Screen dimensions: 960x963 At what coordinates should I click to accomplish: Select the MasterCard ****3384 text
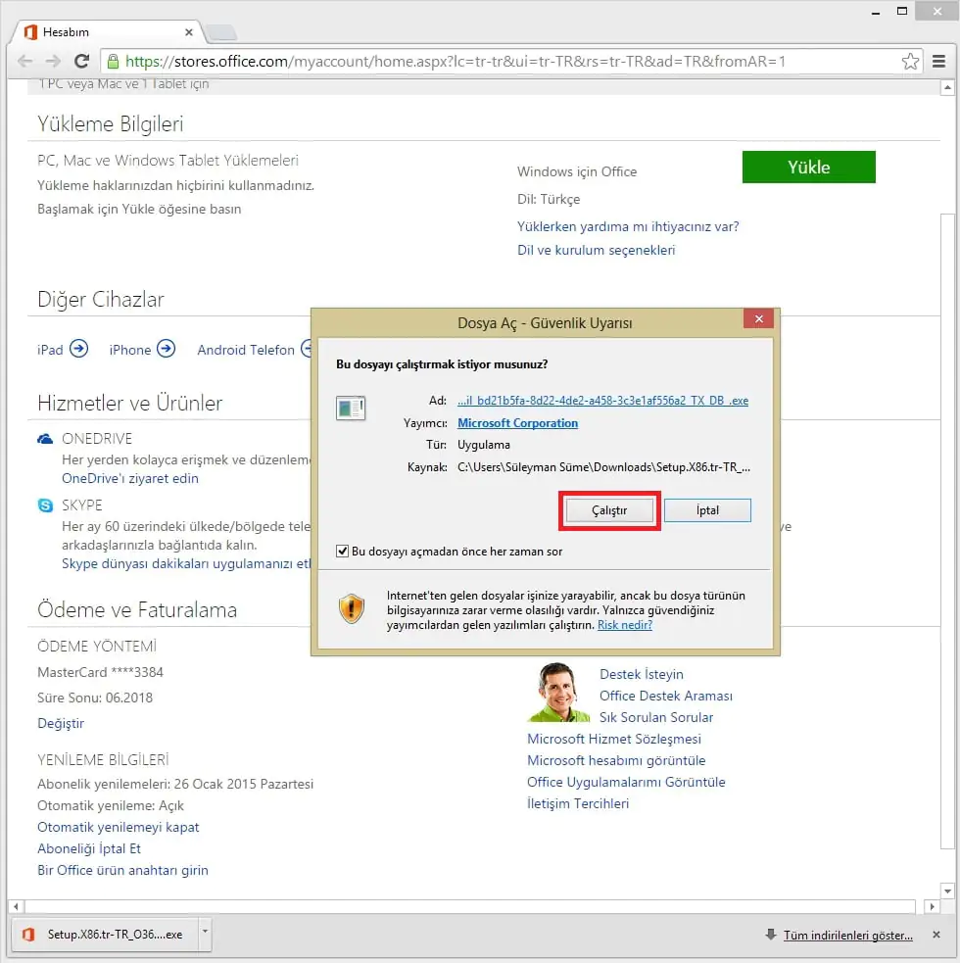tap(100, 672)
